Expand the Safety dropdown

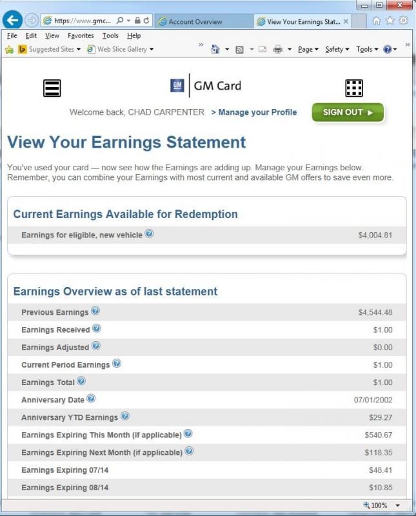pos(333,48)
